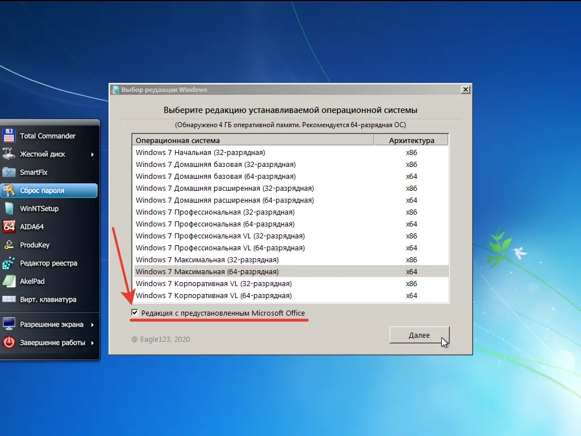Click x64 cell in Домашняя базовая (64-разрядная) row
581x436 pixels.
pyautogui.click(x=411, y=177)
